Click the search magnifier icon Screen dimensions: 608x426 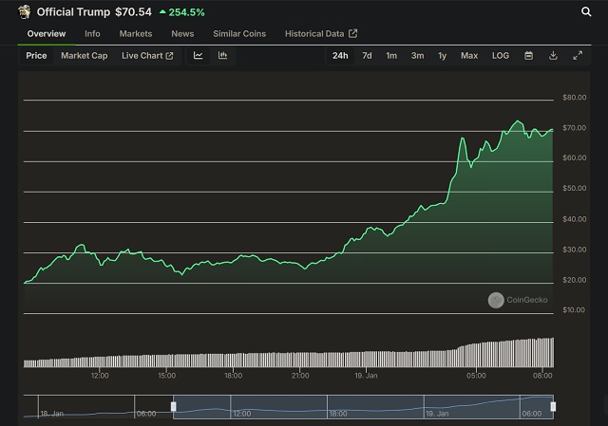pyautogui.click(x=586, y=12)
